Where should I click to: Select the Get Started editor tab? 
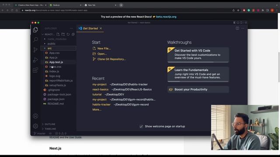[90, 28]
